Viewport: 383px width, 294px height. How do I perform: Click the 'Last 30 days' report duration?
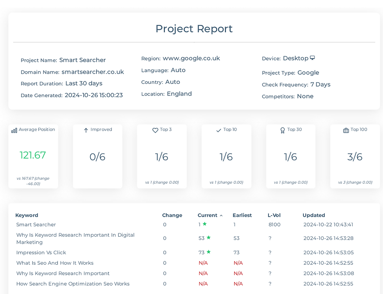tap(84, 83)
